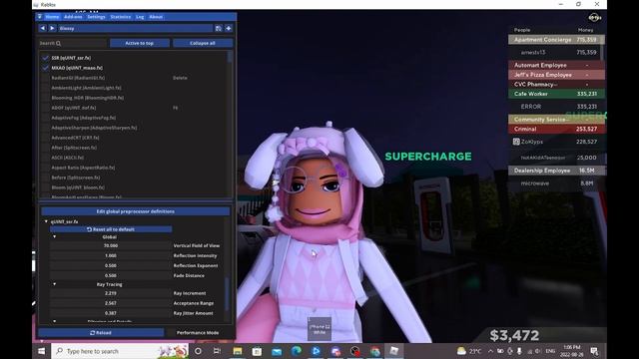Open the ReShade Home tab
This screenshot has width=639, height=359.
coord(52,17)
